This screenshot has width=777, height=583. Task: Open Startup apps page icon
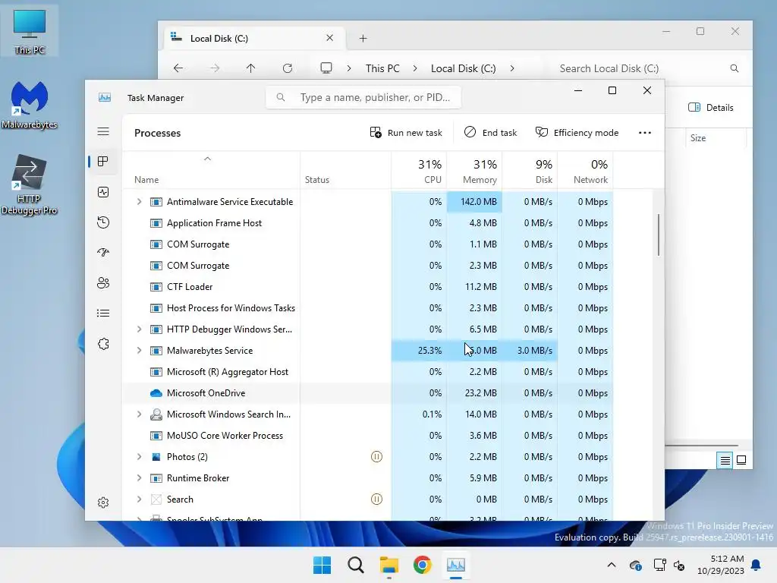103,252
